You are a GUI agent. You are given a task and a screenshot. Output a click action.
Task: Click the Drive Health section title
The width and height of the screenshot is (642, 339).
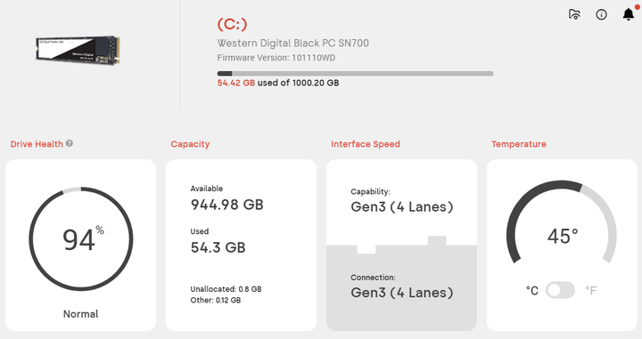point(37,144)
